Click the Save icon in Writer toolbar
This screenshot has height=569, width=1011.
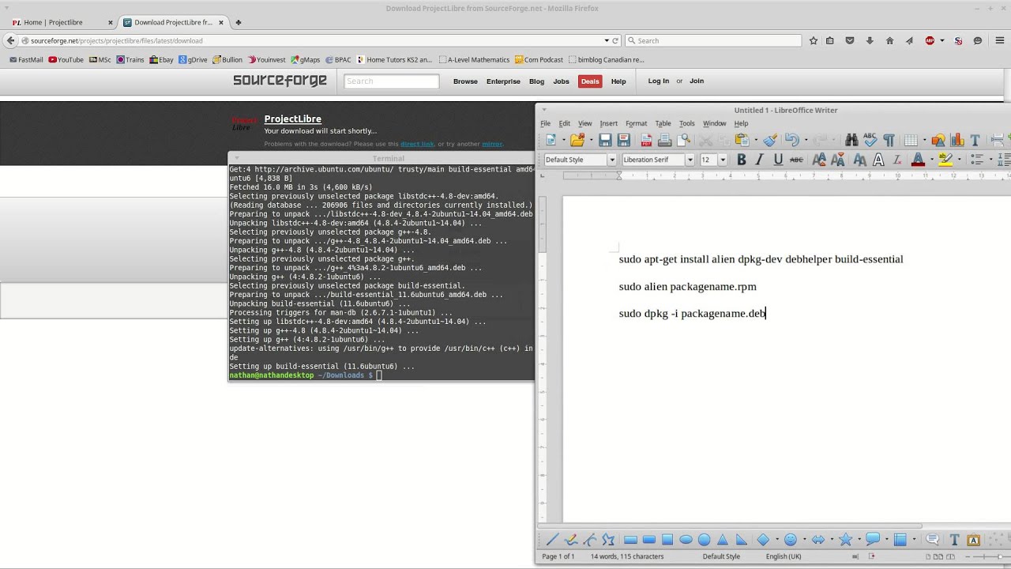(605, 140)
